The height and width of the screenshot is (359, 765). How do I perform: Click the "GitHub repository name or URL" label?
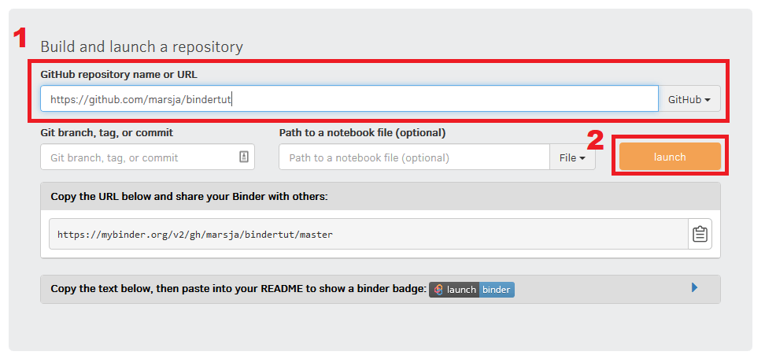click(x=119, y=75)
